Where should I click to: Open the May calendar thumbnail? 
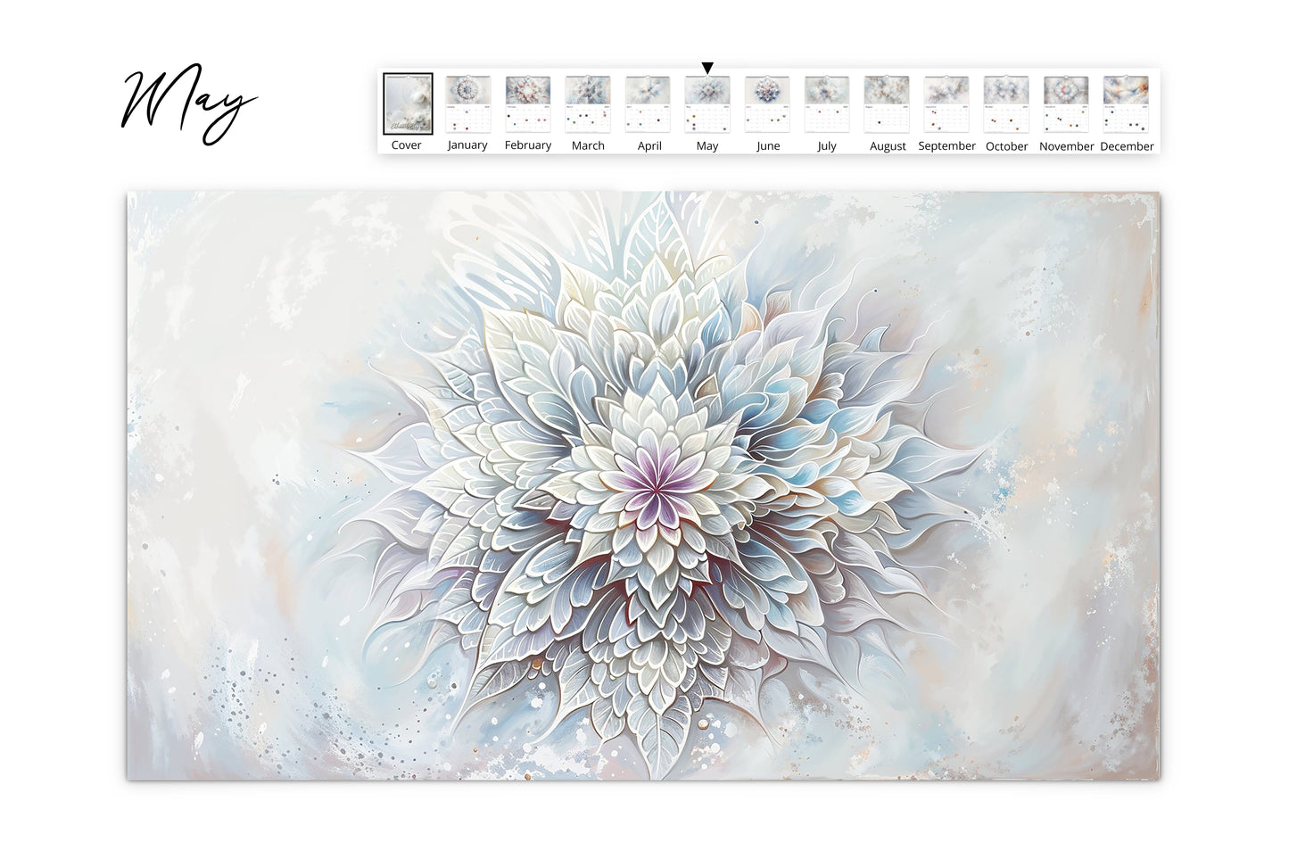click(x=707, y=103)
